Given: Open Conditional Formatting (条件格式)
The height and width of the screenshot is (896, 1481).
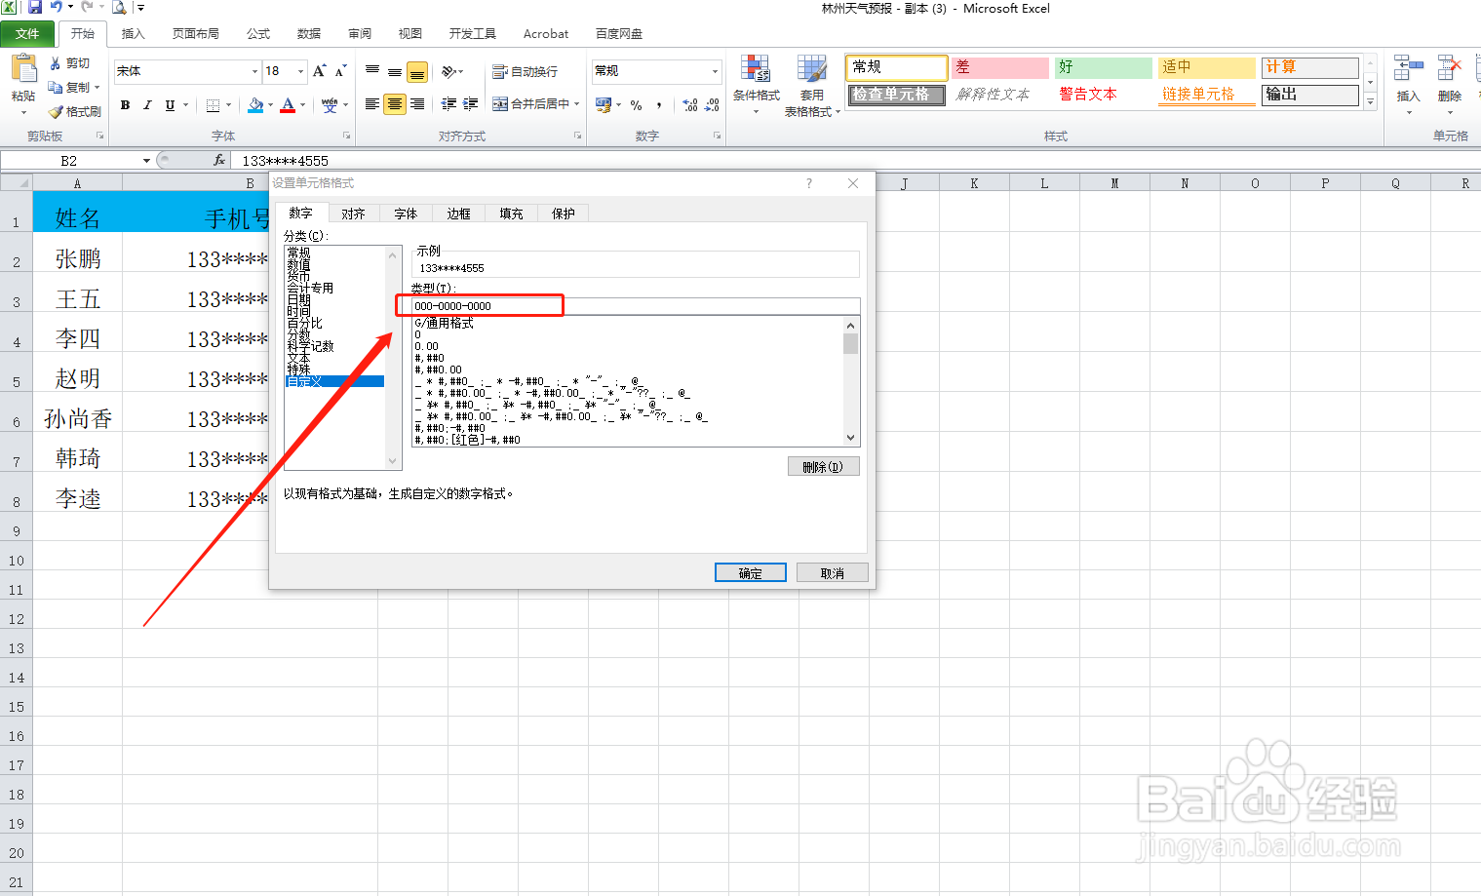Looking at the screenshot, I should pyautogui.click(x=757, y=86).
